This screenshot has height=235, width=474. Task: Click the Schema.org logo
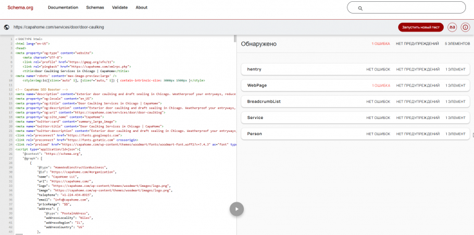point(20,7)
